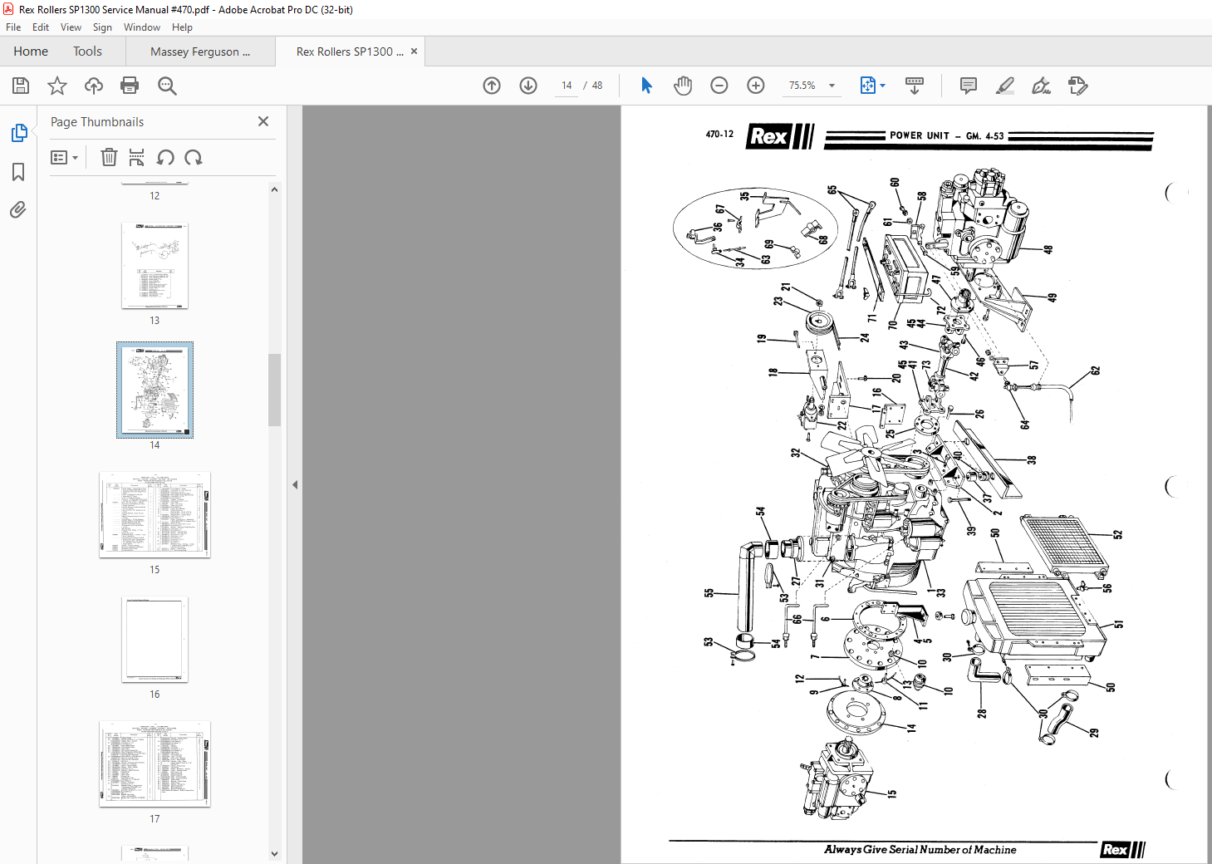Image resolution: width=1212 pixels, height=864 pixels.
Task: Click the thumbnails panel scrollbar thumb
Action: 274,390
